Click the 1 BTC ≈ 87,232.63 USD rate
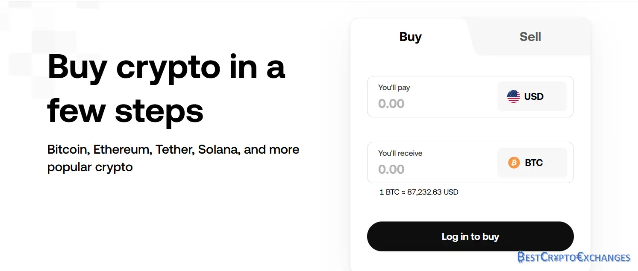 (x=419, y=192)
